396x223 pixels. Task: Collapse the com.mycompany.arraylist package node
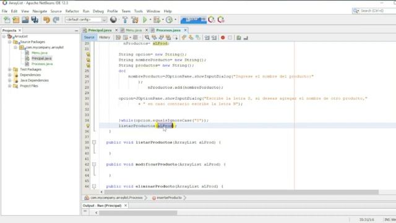coord(15,48)
